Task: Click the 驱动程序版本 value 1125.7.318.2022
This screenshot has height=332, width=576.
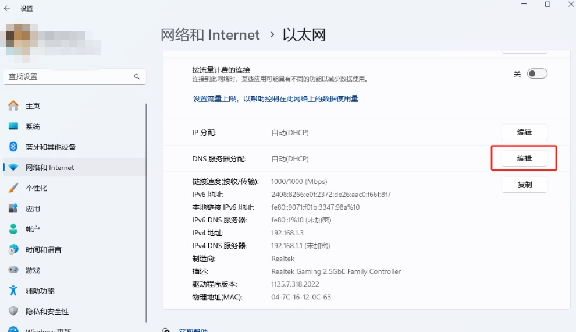Action: click(295, 284)
